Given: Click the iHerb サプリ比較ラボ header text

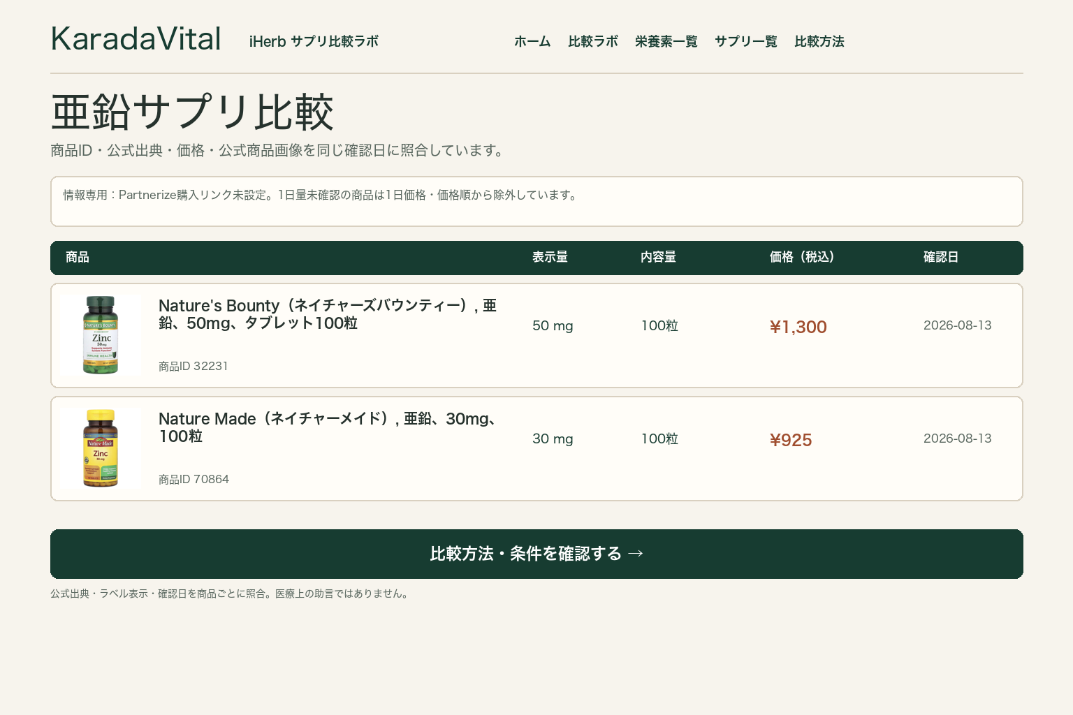Looking at the screenshot, I should [x=314, y=41].
